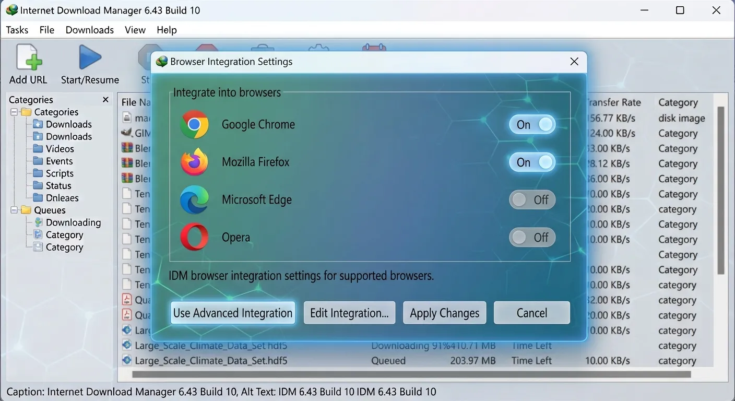Turn off Mozilla Firefox integration switch

(x=532, y=162)
